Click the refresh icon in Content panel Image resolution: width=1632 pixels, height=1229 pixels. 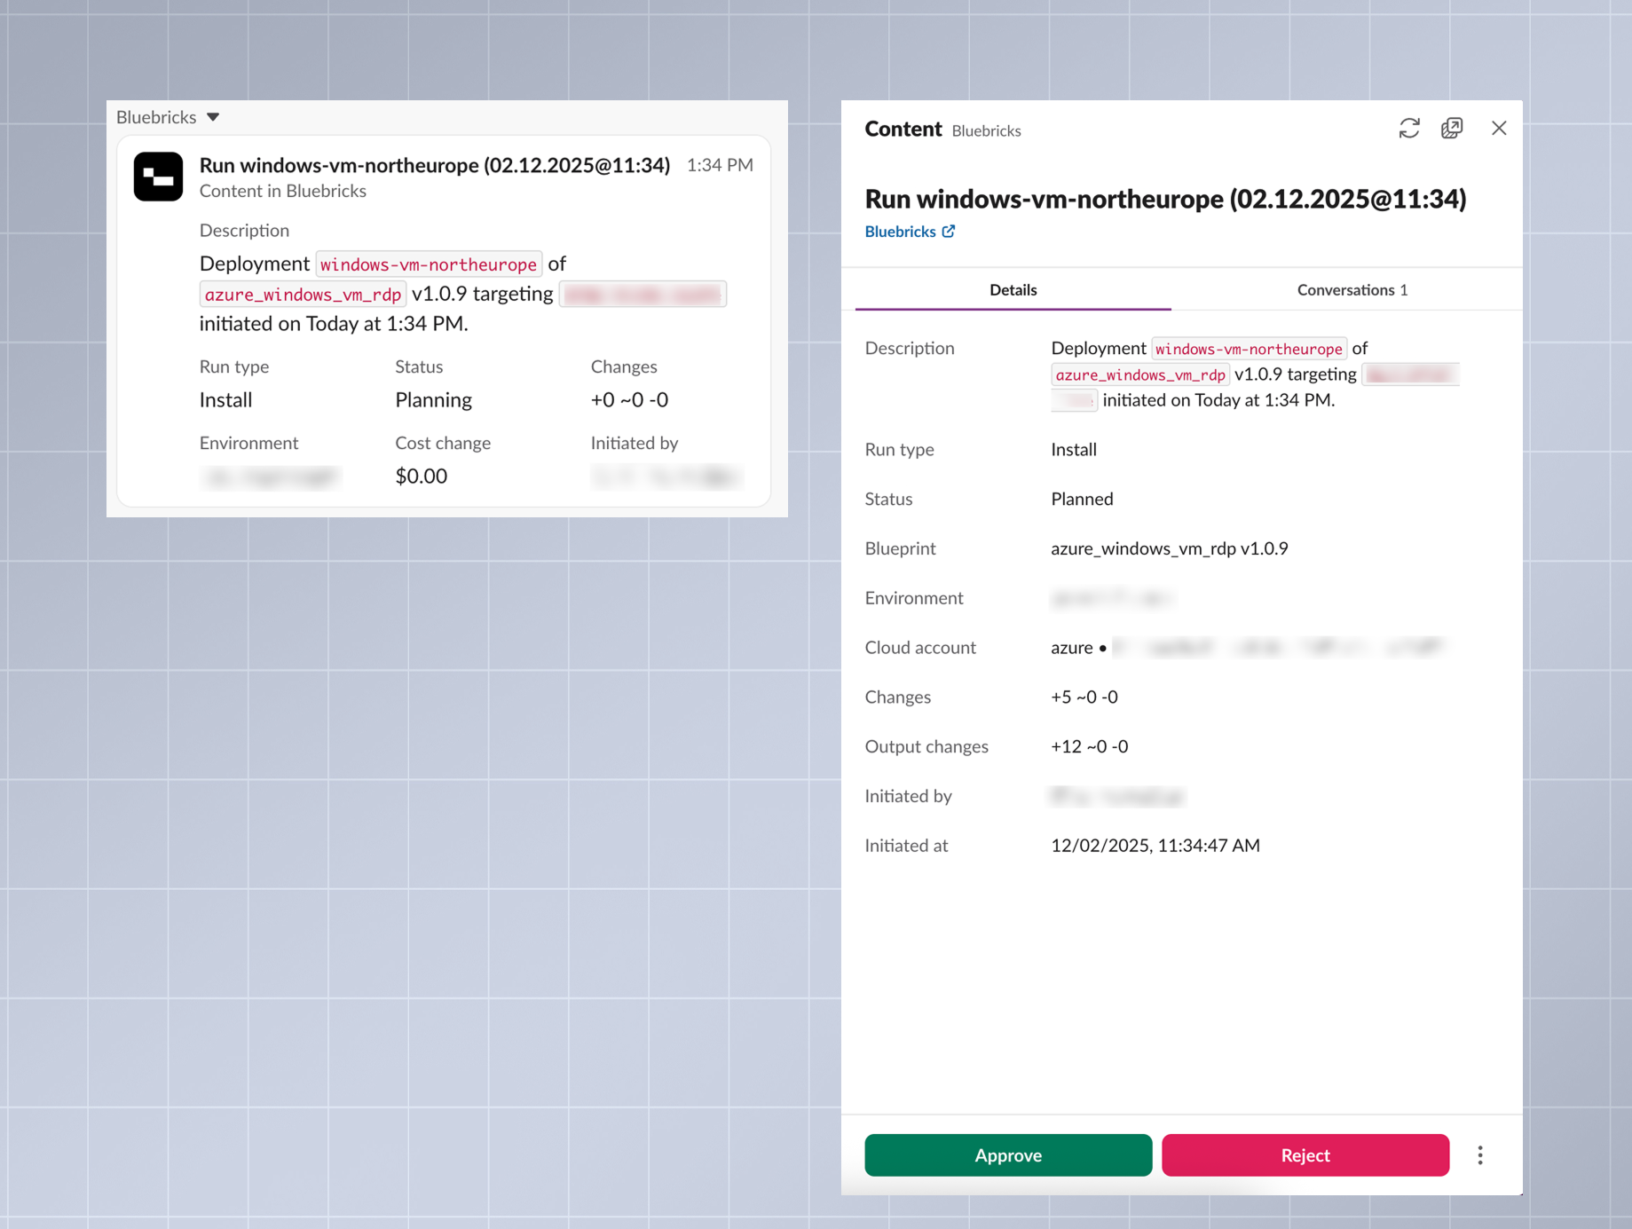1409,129
